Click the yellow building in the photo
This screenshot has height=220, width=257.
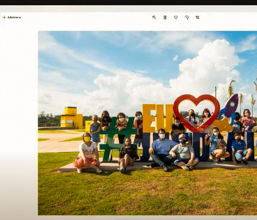point(71,117)
